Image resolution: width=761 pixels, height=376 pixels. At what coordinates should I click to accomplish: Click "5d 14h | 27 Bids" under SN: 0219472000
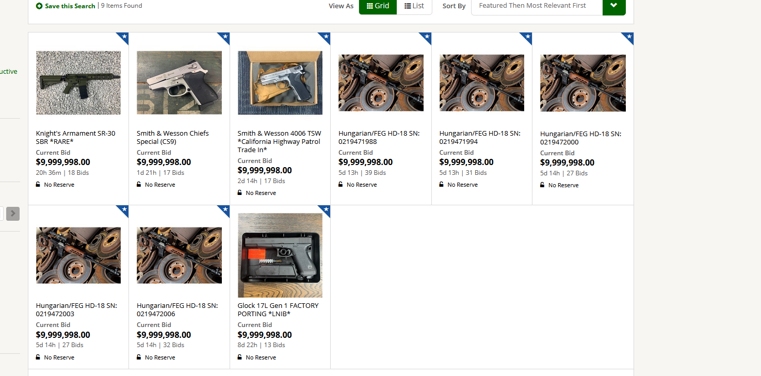tap(564, 173)
